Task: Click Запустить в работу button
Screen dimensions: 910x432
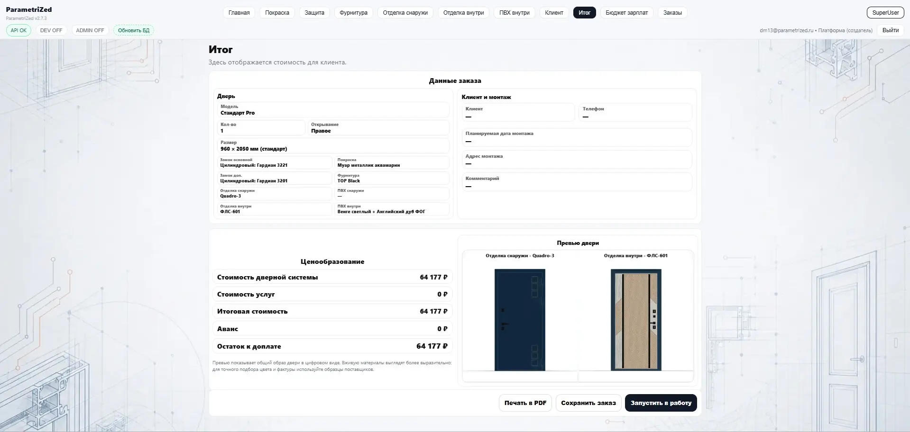Action: (x=661, y=403)
